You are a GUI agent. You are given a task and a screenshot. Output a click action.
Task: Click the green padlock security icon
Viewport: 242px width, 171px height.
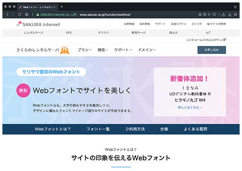pos(37,15)
